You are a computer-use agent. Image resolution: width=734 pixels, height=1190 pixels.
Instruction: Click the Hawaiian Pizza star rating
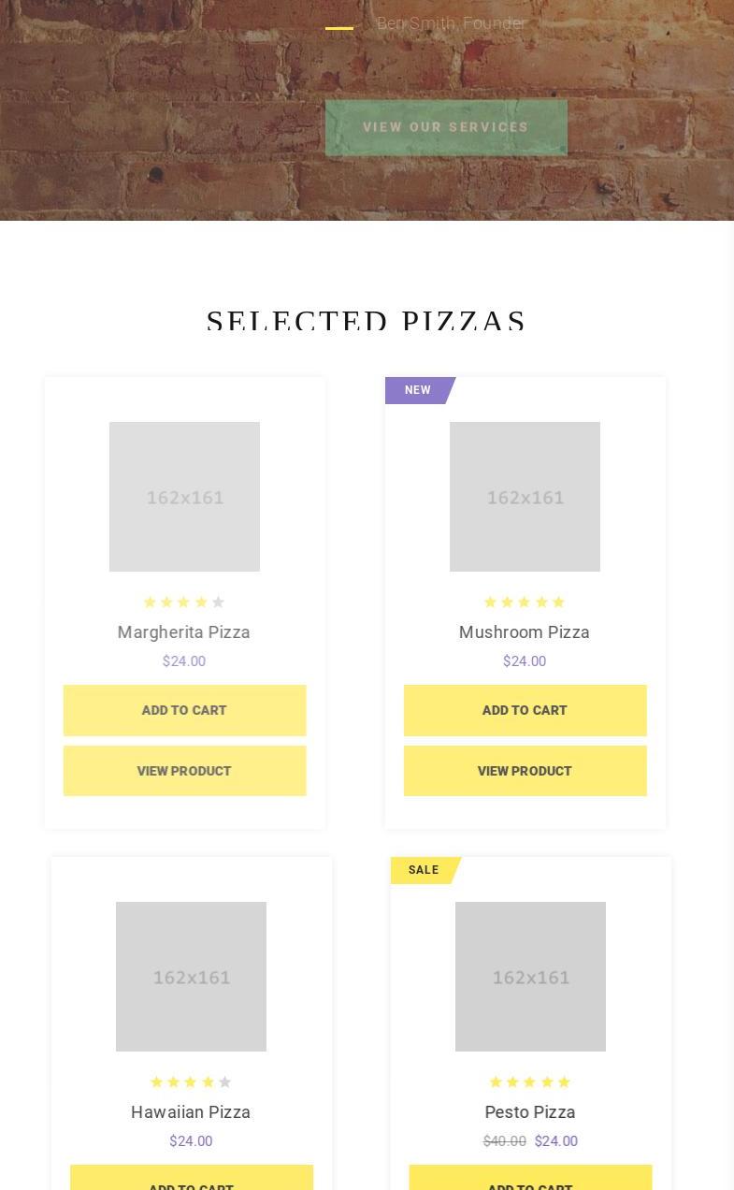click(x=191, y=1082)
